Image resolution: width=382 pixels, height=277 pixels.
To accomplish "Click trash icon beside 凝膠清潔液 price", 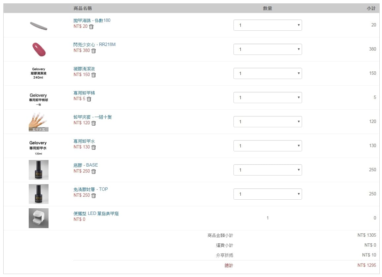I will [x=94, y=75].
